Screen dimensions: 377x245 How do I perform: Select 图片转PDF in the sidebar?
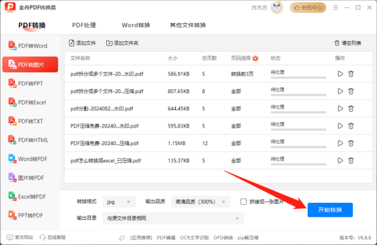(x=30, y=178)
